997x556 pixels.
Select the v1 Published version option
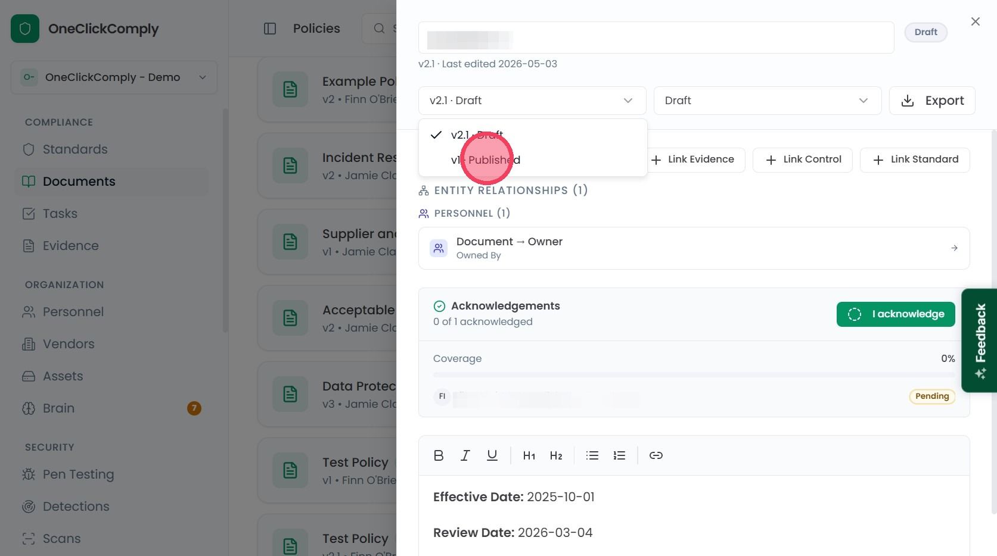(x=533, y=160)
